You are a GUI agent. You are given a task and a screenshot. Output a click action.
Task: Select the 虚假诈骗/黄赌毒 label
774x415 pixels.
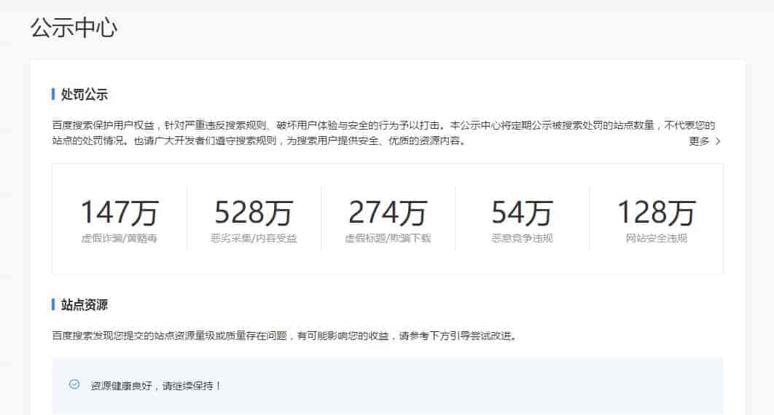pyautogui.click(x=119, y=238)
